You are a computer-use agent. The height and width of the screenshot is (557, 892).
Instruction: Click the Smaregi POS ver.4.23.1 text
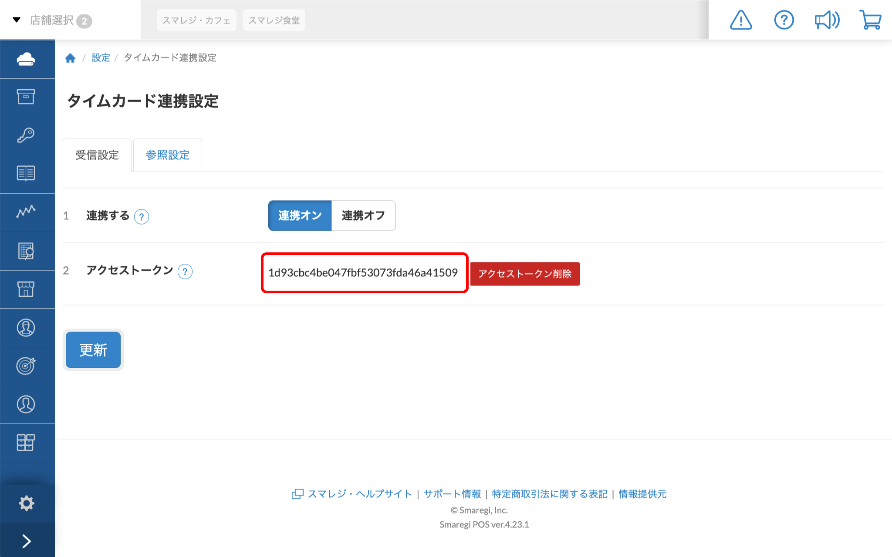pyautogui.click(x=484, y=524)
